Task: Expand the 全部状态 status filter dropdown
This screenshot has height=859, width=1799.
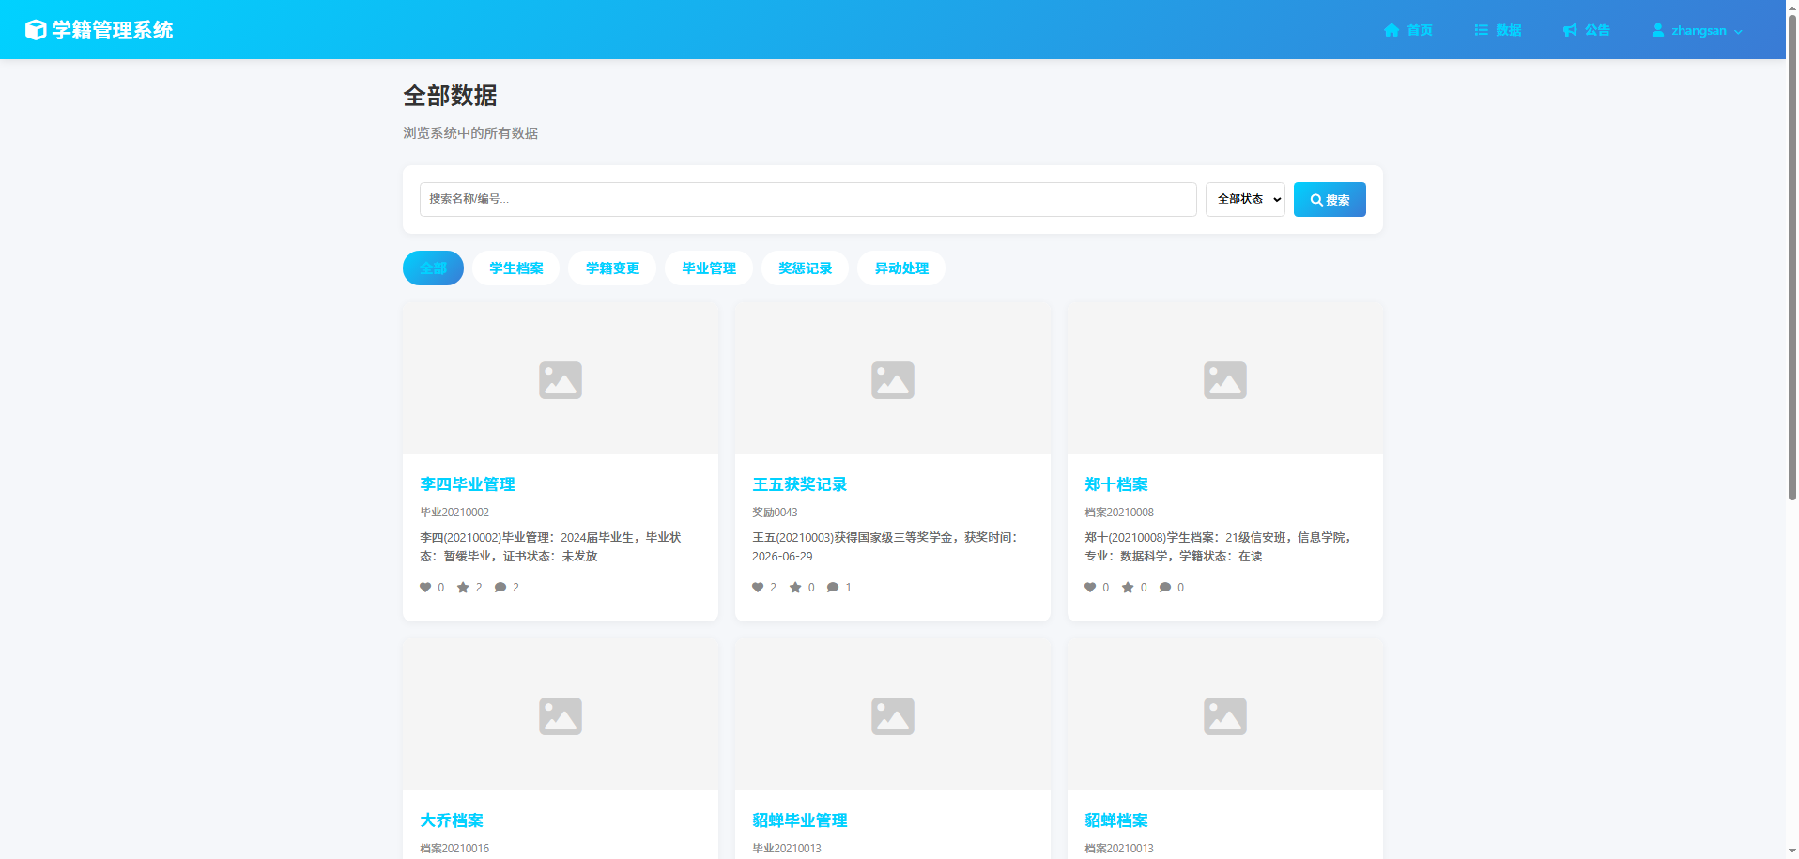Action: [x=1245, y=199]
